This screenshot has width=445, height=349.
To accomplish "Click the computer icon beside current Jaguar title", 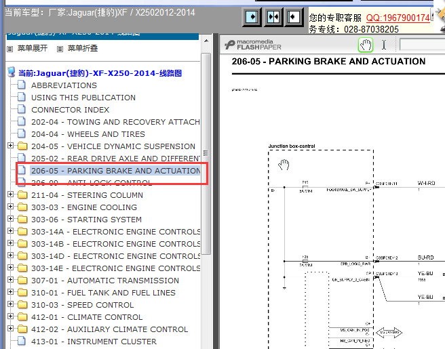I will (12, 73).
